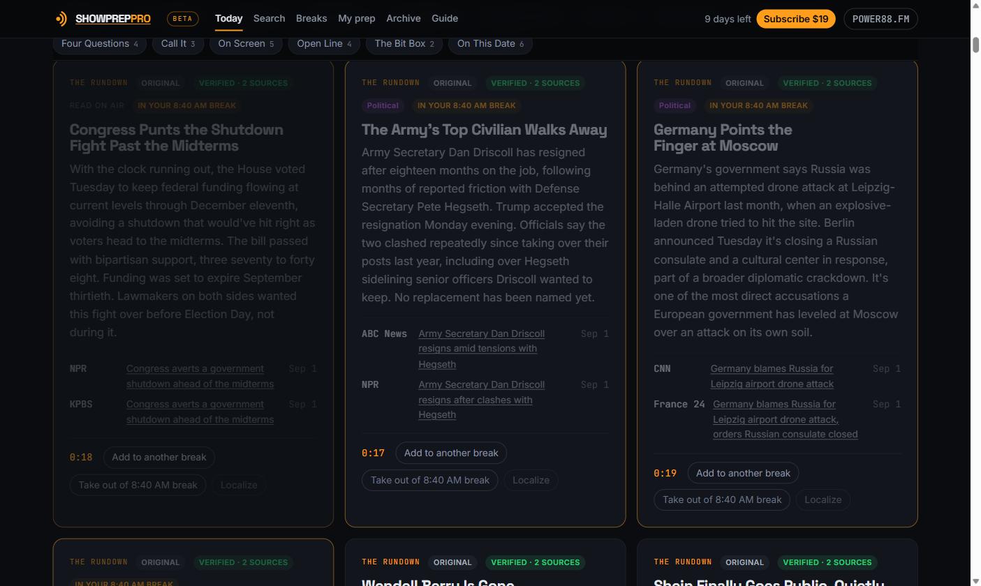Click headline "Germany Points the Finger at Moscow"
The height and width of the screenshot is (586, 981).
[x=723, y=137]
